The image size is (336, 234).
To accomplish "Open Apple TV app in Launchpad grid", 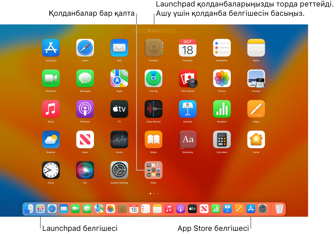I will pos(119,109).
